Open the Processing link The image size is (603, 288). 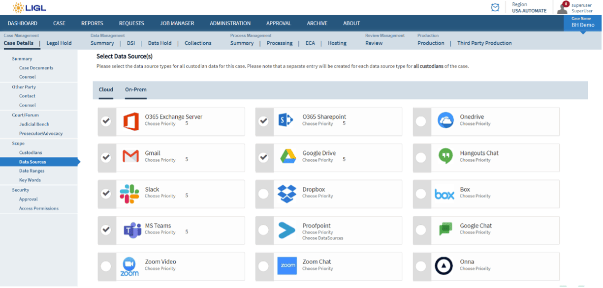coord(280,43)
